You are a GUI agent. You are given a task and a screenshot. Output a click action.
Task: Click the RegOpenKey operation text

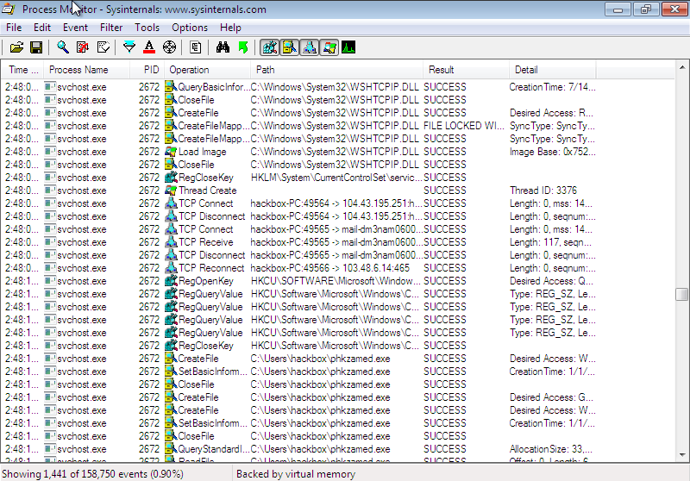point(205,281)
